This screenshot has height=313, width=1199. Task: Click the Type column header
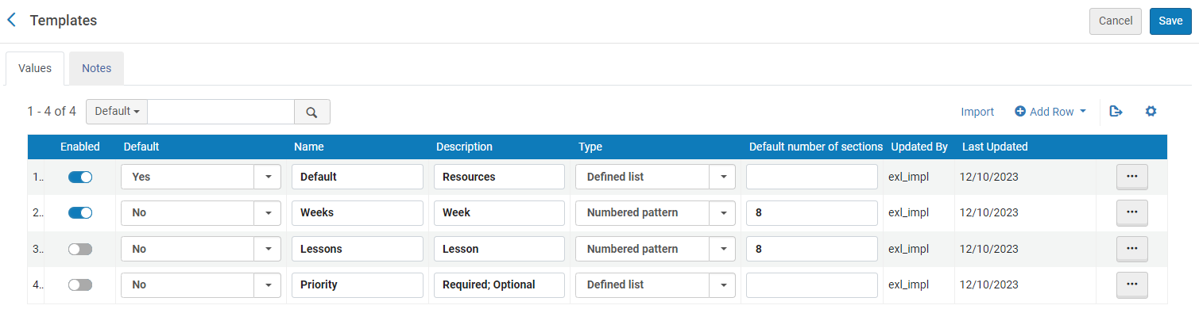click(x=590, y=147)
